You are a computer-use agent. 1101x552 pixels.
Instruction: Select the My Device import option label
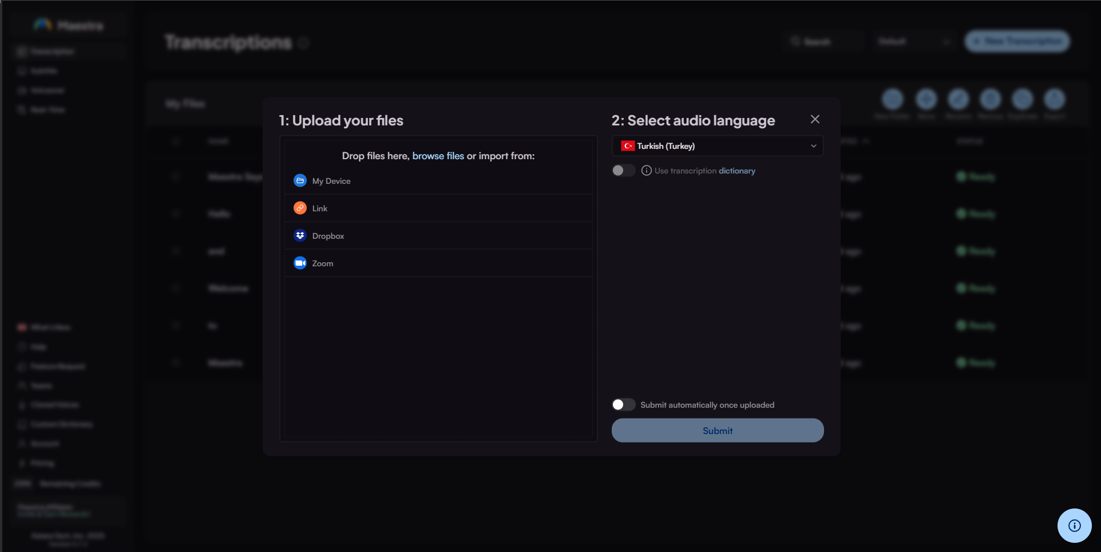point(331,181)
